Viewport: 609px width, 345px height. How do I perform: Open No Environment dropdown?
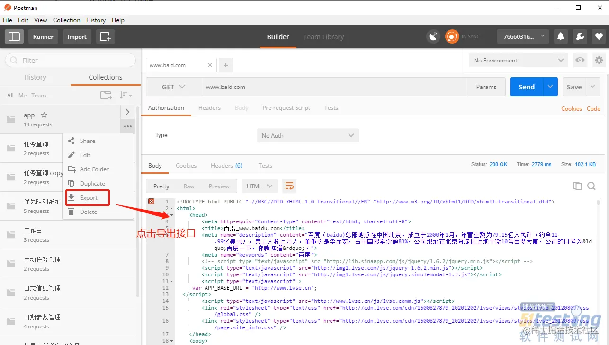tap(518, 60)
